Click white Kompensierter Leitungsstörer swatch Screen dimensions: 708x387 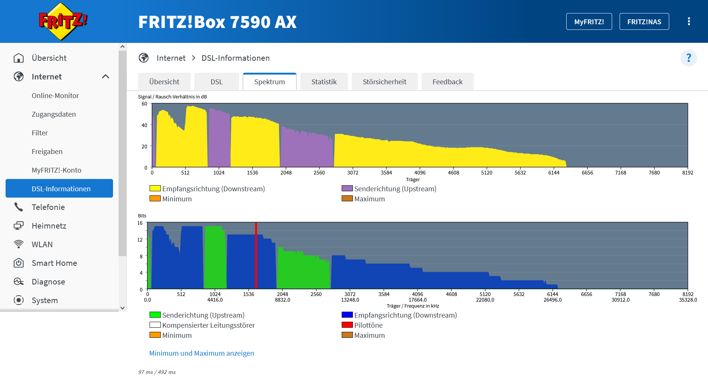coord(155,325)
